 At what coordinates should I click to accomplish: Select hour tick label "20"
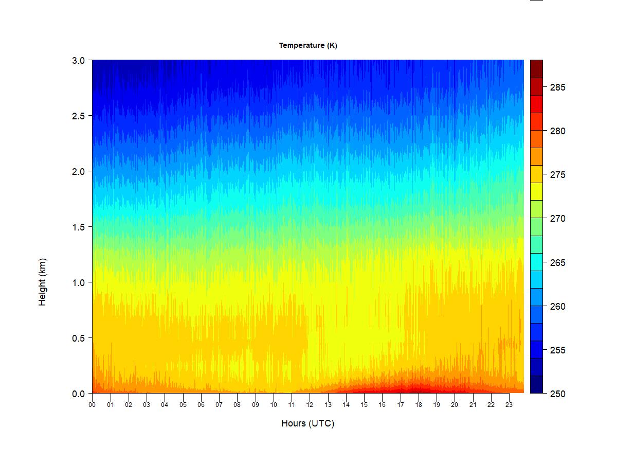[x=455, y=404]
